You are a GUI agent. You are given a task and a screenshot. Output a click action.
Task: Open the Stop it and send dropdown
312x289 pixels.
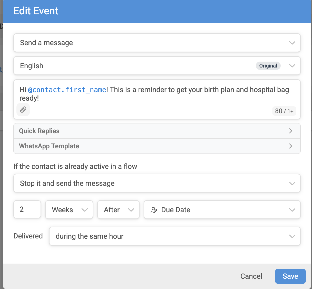click(157, 183)
